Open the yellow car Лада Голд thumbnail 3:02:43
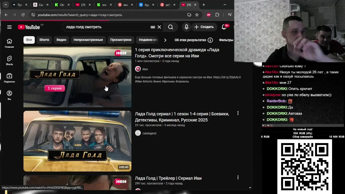This screenshot has width=345, height=194. [77, 141]
